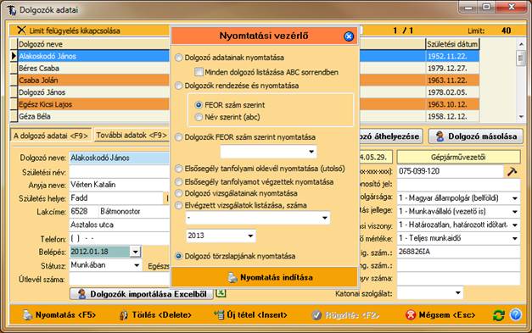Click the Dolgozó neve input field
This screenshot has width=532, height=333.
tap(119, 158)
